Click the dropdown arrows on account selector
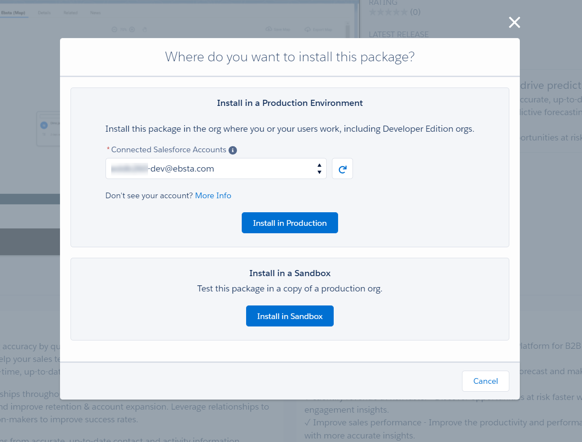Screen dimensions: 582x442 point(319,169)
